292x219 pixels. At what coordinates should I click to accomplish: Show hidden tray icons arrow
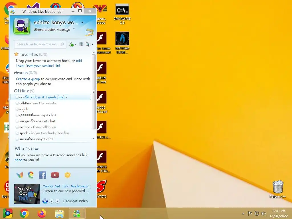(x=243, y=213)
